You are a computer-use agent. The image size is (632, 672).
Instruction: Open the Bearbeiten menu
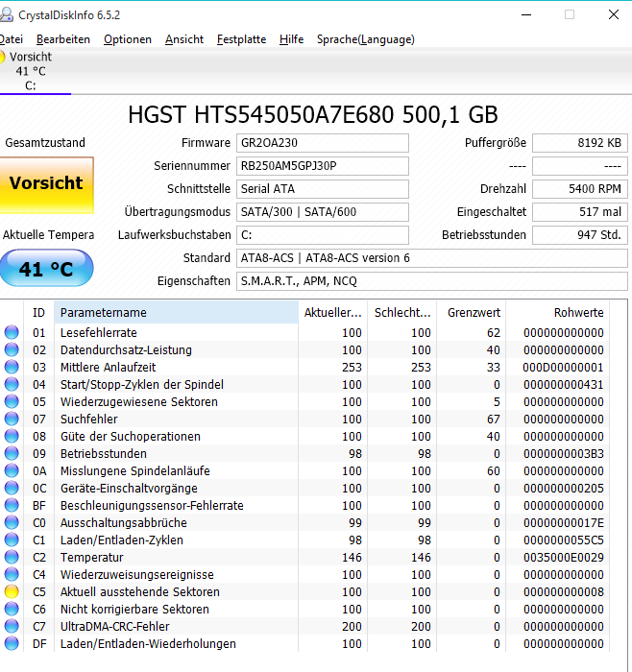63,39
